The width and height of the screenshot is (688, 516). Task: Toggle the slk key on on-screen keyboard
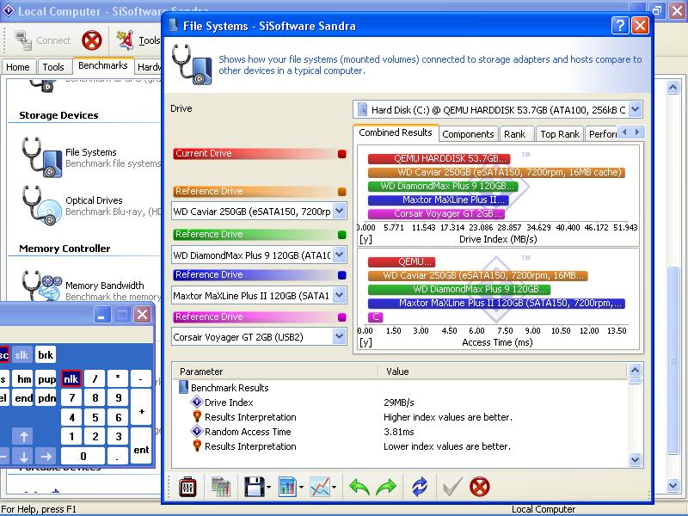[x=21, y=354]
